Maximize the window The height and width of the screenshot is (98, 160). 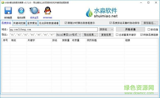pos(149,3)
